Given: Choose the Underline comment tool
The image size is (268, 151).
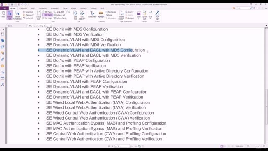Looking at the screenshot, I should pyautogui.click(x=111, y=18).
